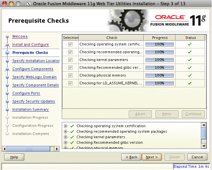Click the Cancel button
The image size is (212, 170).
coord(197,157)
